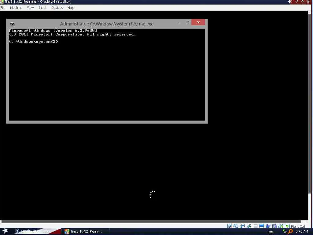Open the Input menu
313x235 pixels.
pyautogui.click(x=42, y=8)
